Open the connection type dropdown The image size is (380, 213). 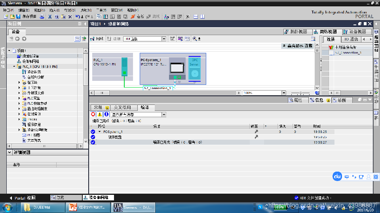pos(164,39)
